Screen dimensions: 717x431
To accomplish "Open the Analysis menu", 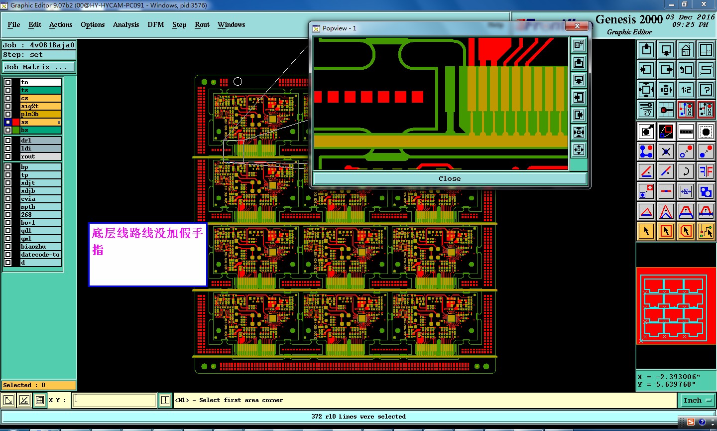I will [x=126, y=24].
